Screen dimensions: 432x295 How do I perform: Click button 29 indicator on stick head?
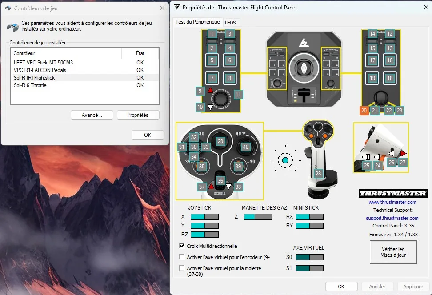pos(220,141)
